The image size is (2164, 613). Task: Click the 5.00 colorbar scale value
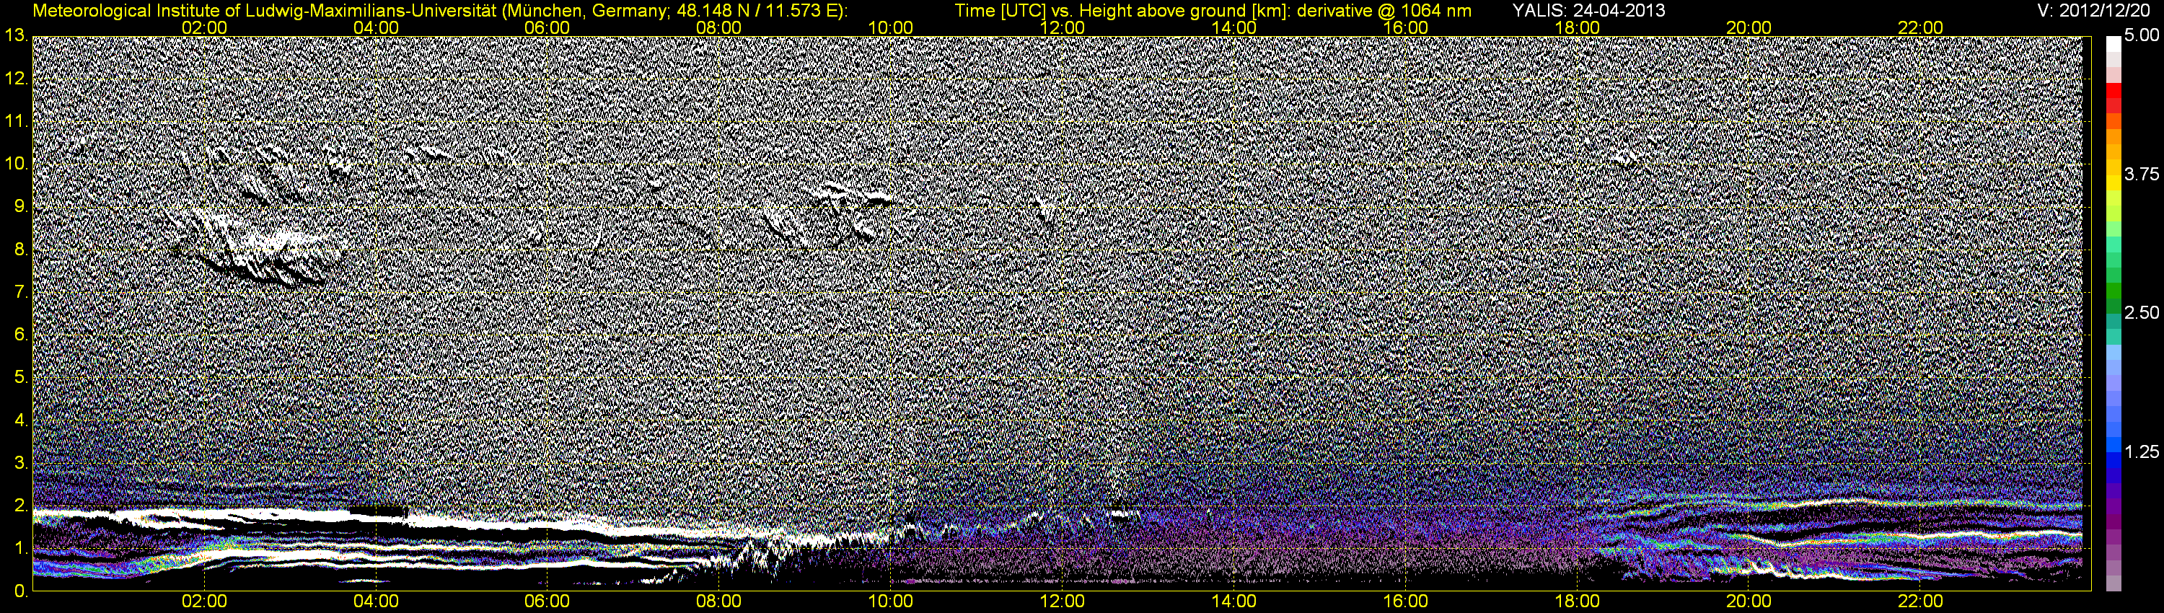[2142, 35]
